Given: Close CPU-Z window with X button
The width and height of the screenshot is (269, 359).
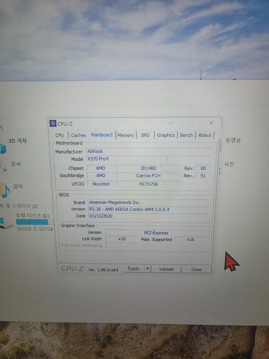Looking at the screenshot, I should click(211, 123).
